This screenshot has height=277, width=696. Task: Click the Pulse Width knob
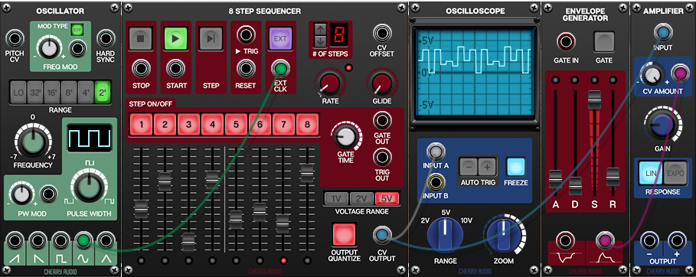pyautogui.click(x=90, y=187)
